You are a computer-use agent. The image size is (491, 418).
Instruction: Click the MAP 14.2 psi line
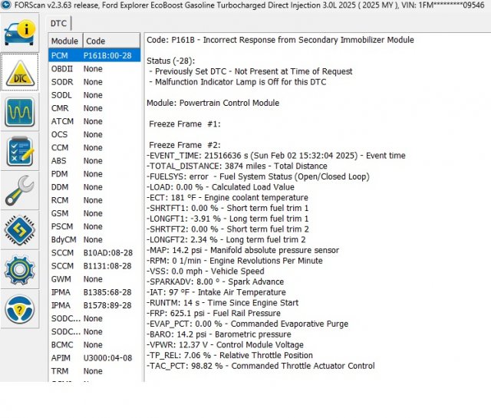[242, 250]
